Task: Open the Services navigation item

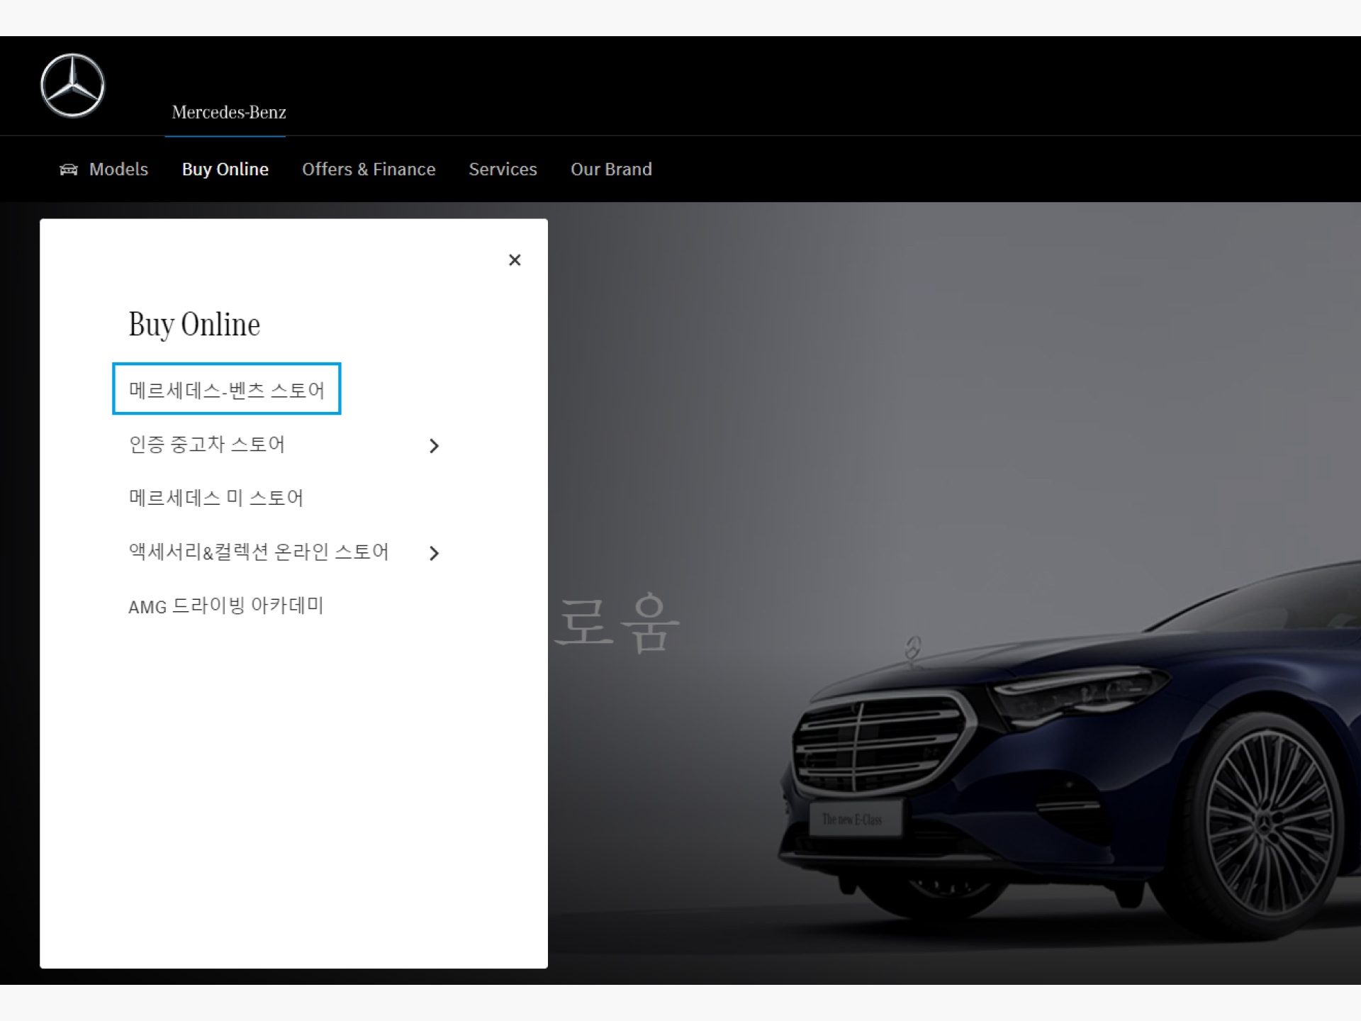Action: pos(503,169)
